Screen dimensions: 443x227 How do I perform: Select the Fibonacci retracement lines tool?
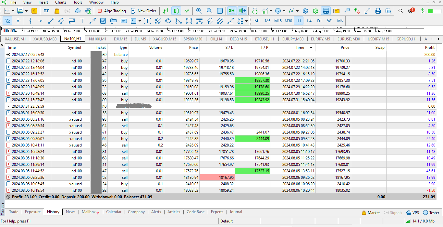[x=72, y=21]
